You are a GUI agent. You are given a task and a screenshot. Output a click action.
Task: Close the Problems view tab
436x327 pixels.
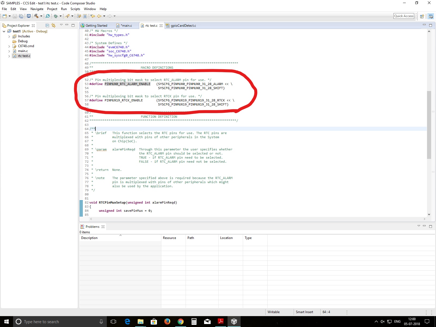(103, 227)
